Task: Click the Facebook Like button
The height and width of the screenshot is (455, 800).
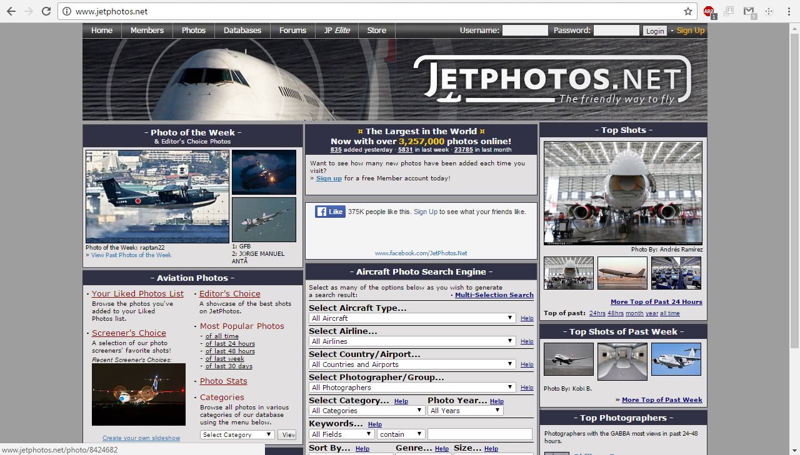Action: pos(330,212)
